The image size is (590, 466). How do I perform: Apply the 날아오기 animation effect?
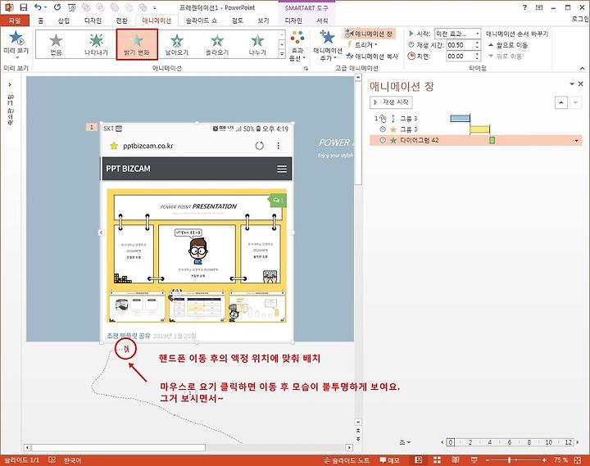177,44
